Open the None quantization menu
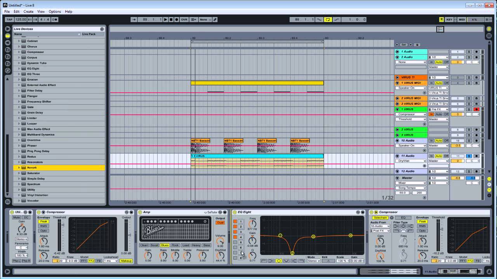Image resolution: width=497 pixels, height=279 pixels. (205, 19)
